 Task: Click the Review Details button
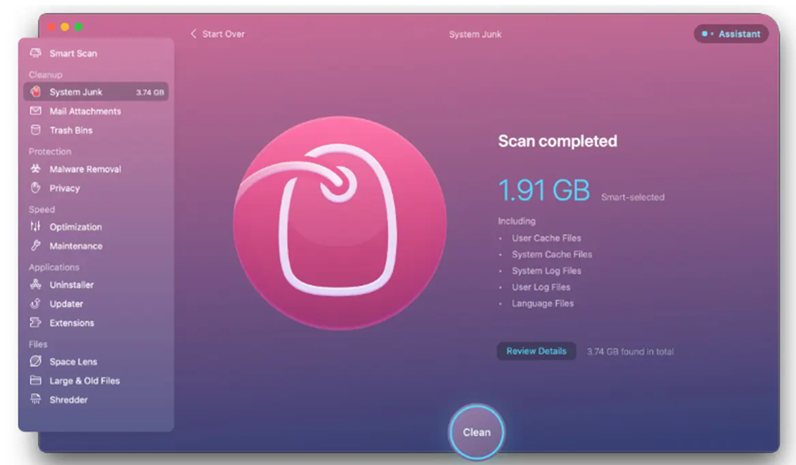coord(536,351)
